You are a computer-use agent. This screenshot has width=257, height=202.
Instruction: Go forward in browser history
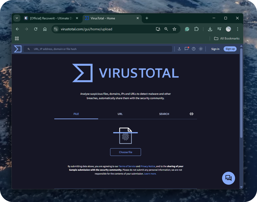point(27,29)
